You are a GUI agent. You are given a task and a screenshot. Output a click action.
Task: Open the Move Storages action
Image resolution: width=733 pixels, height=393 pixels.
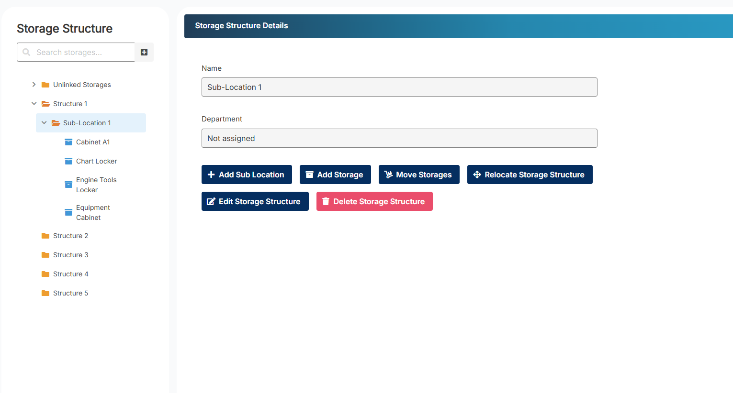418,175
